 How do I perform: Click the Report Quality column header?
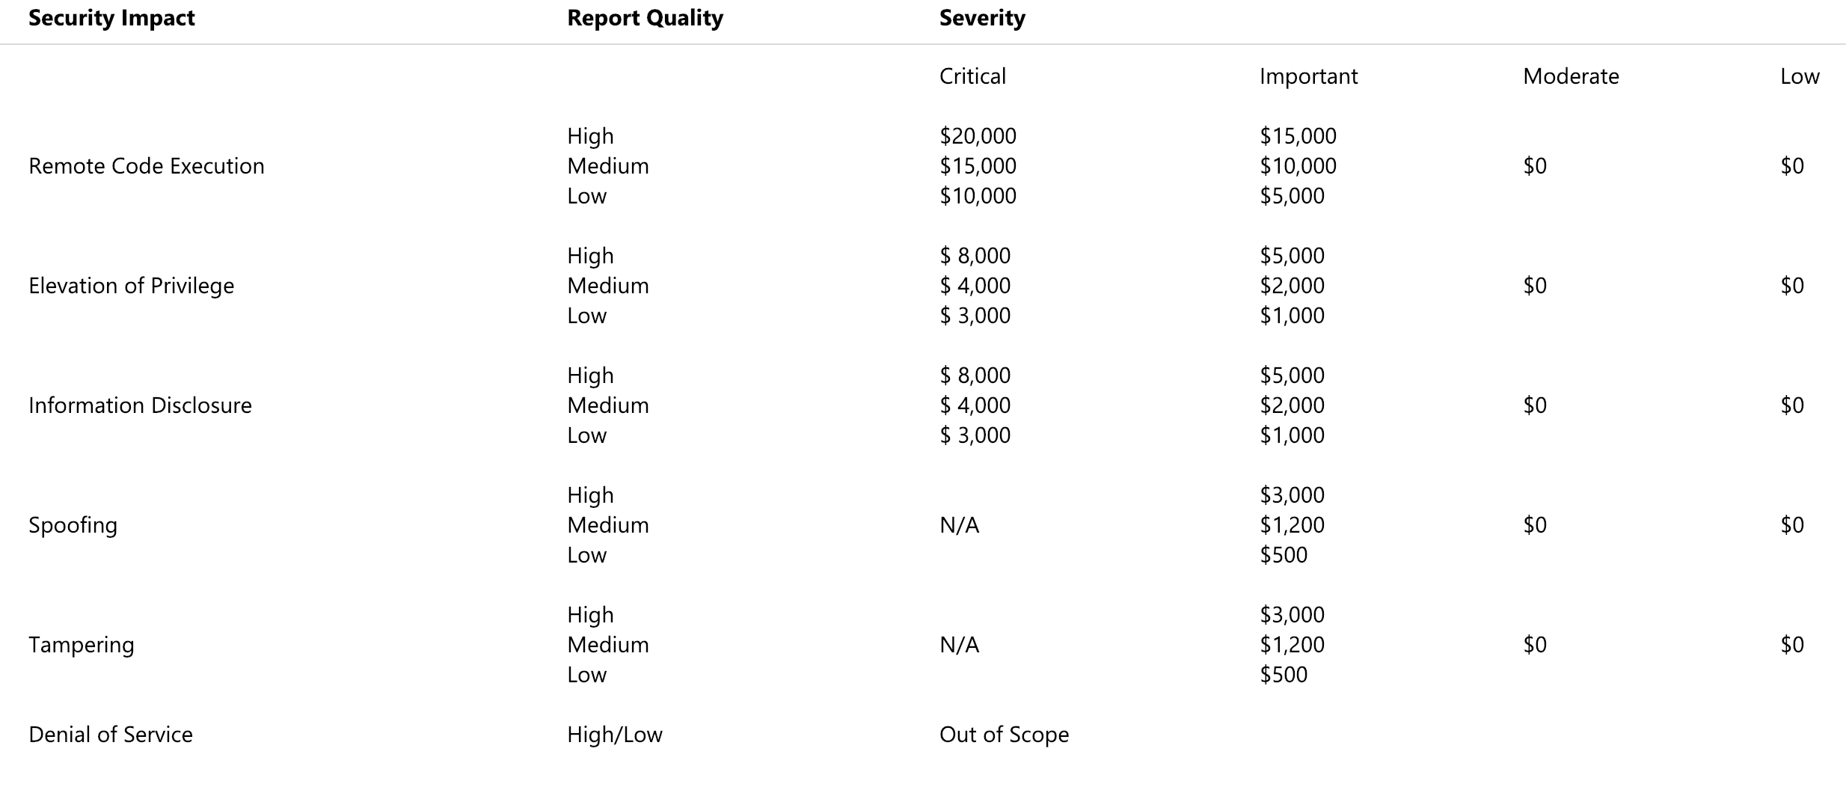pyautogui.click(x=645, y=18)
